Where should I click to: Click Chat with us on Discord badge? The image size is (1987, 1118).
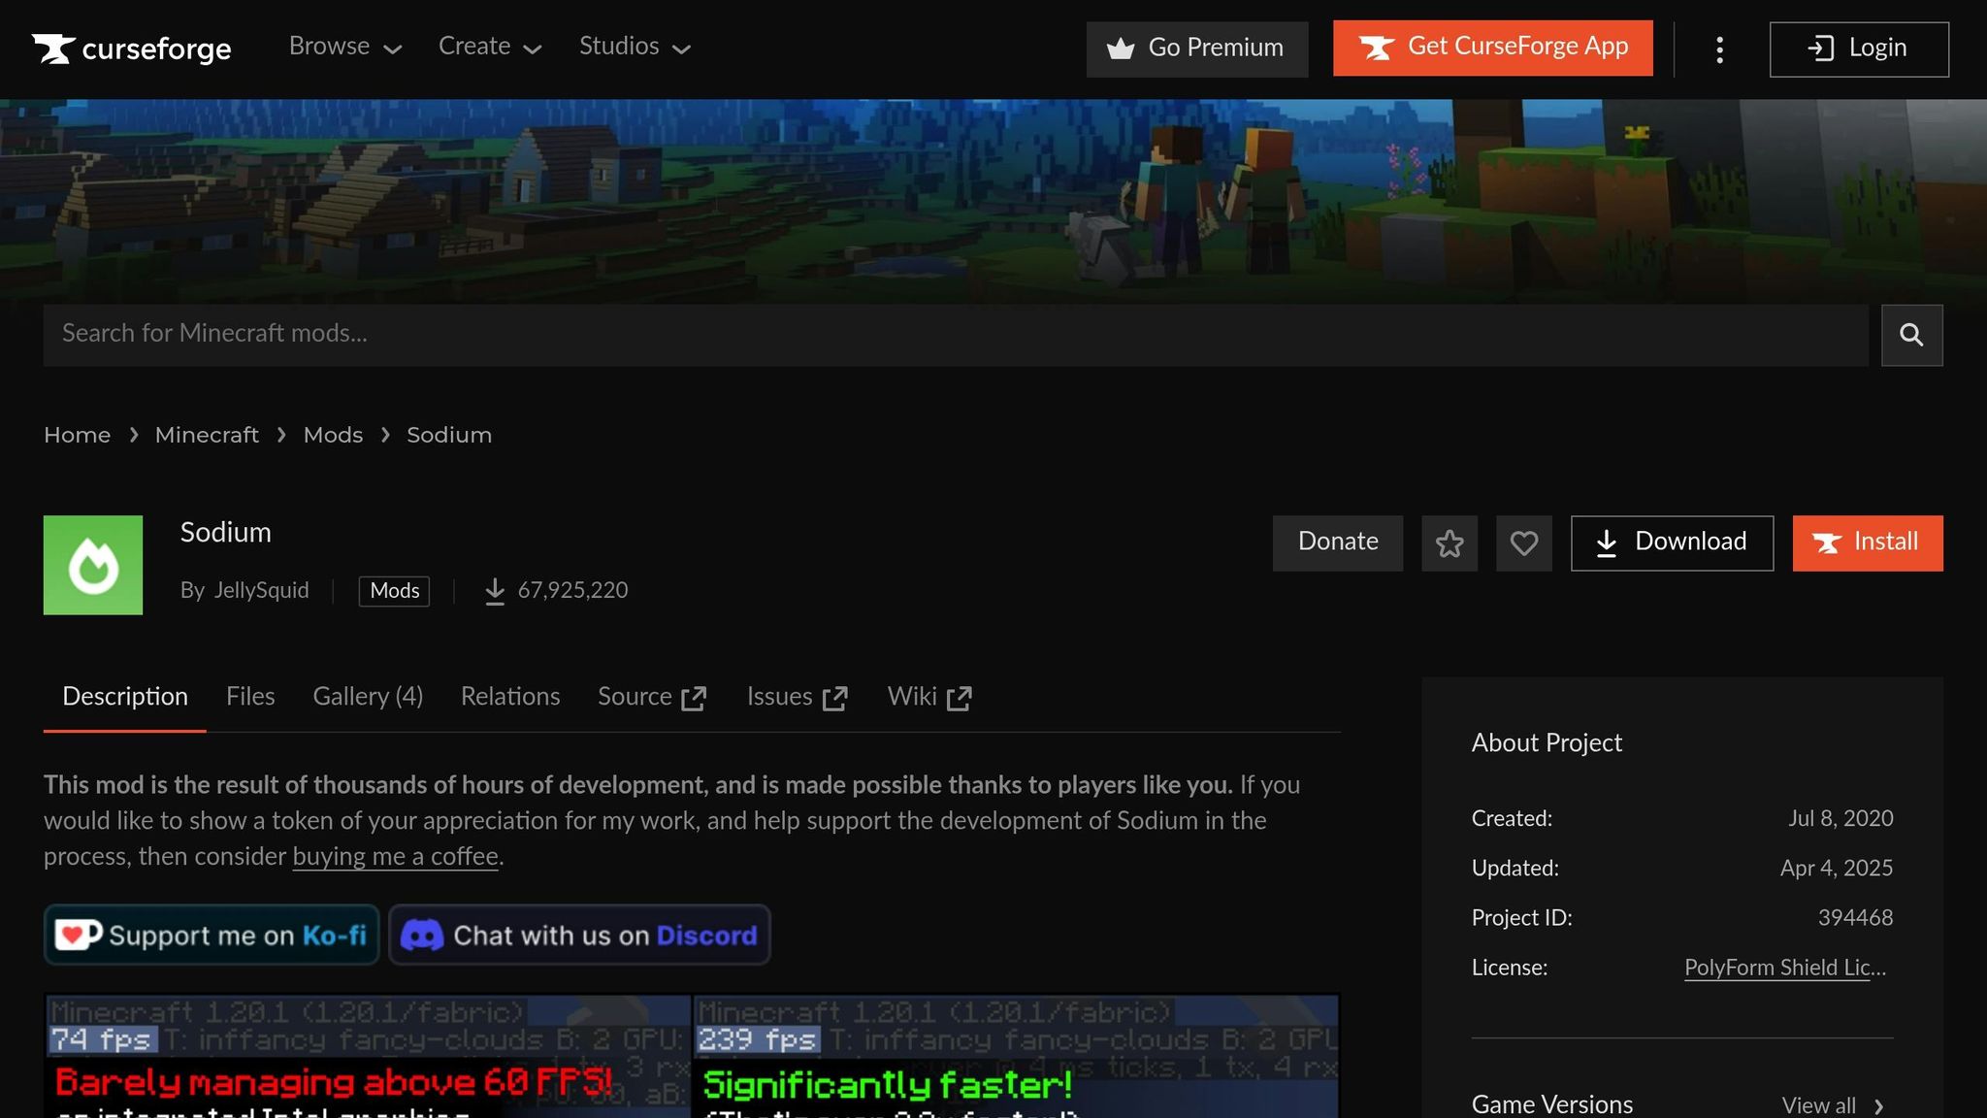coord(579,935)
